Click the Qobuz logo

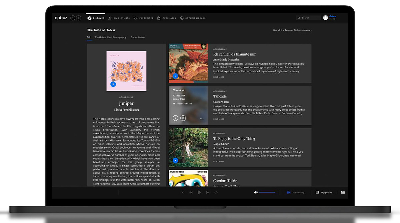point(61,18)
